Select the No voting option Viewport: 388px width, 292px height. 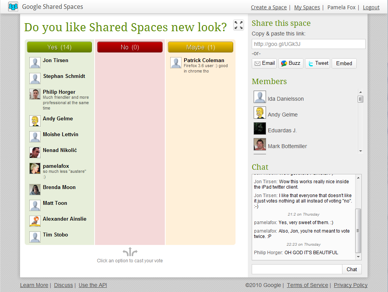[130, 47]
